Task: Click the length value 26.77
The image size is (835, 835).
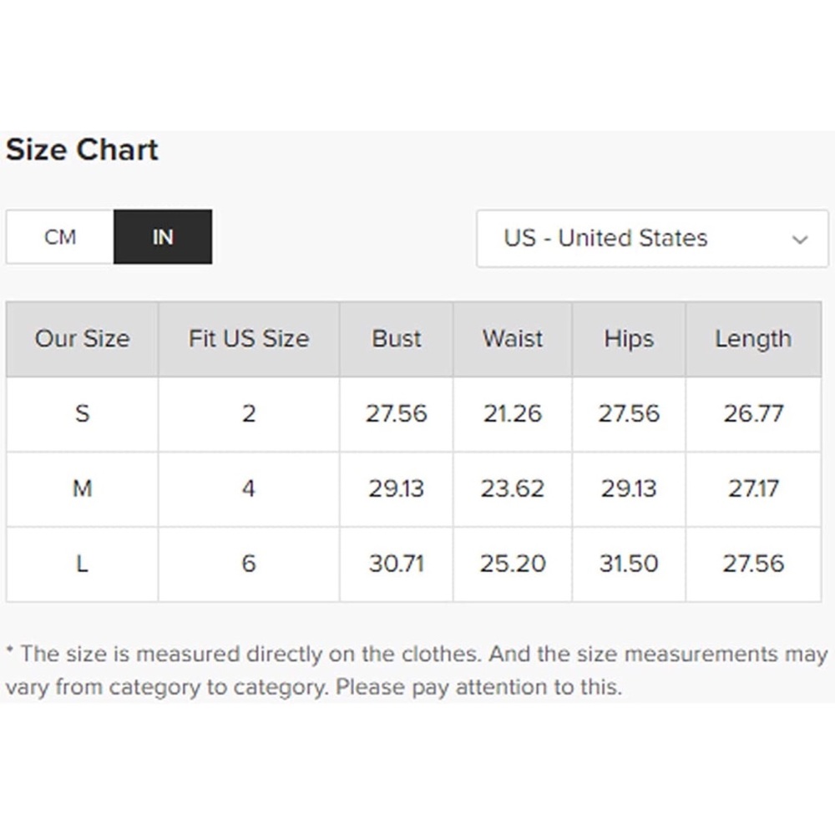Action: [x=753, y=414]
